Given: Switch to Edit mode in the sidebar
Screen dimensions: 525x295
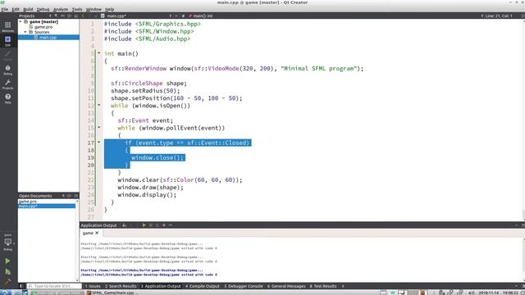Looking at the screenshot, I should click(7, 41).
